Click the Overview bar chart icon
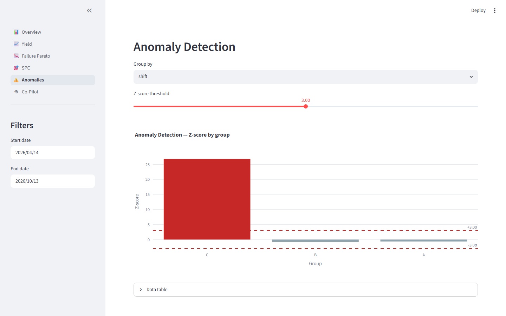Image resolution: width=506 pixels, height=316 pixels. (16, 32)
